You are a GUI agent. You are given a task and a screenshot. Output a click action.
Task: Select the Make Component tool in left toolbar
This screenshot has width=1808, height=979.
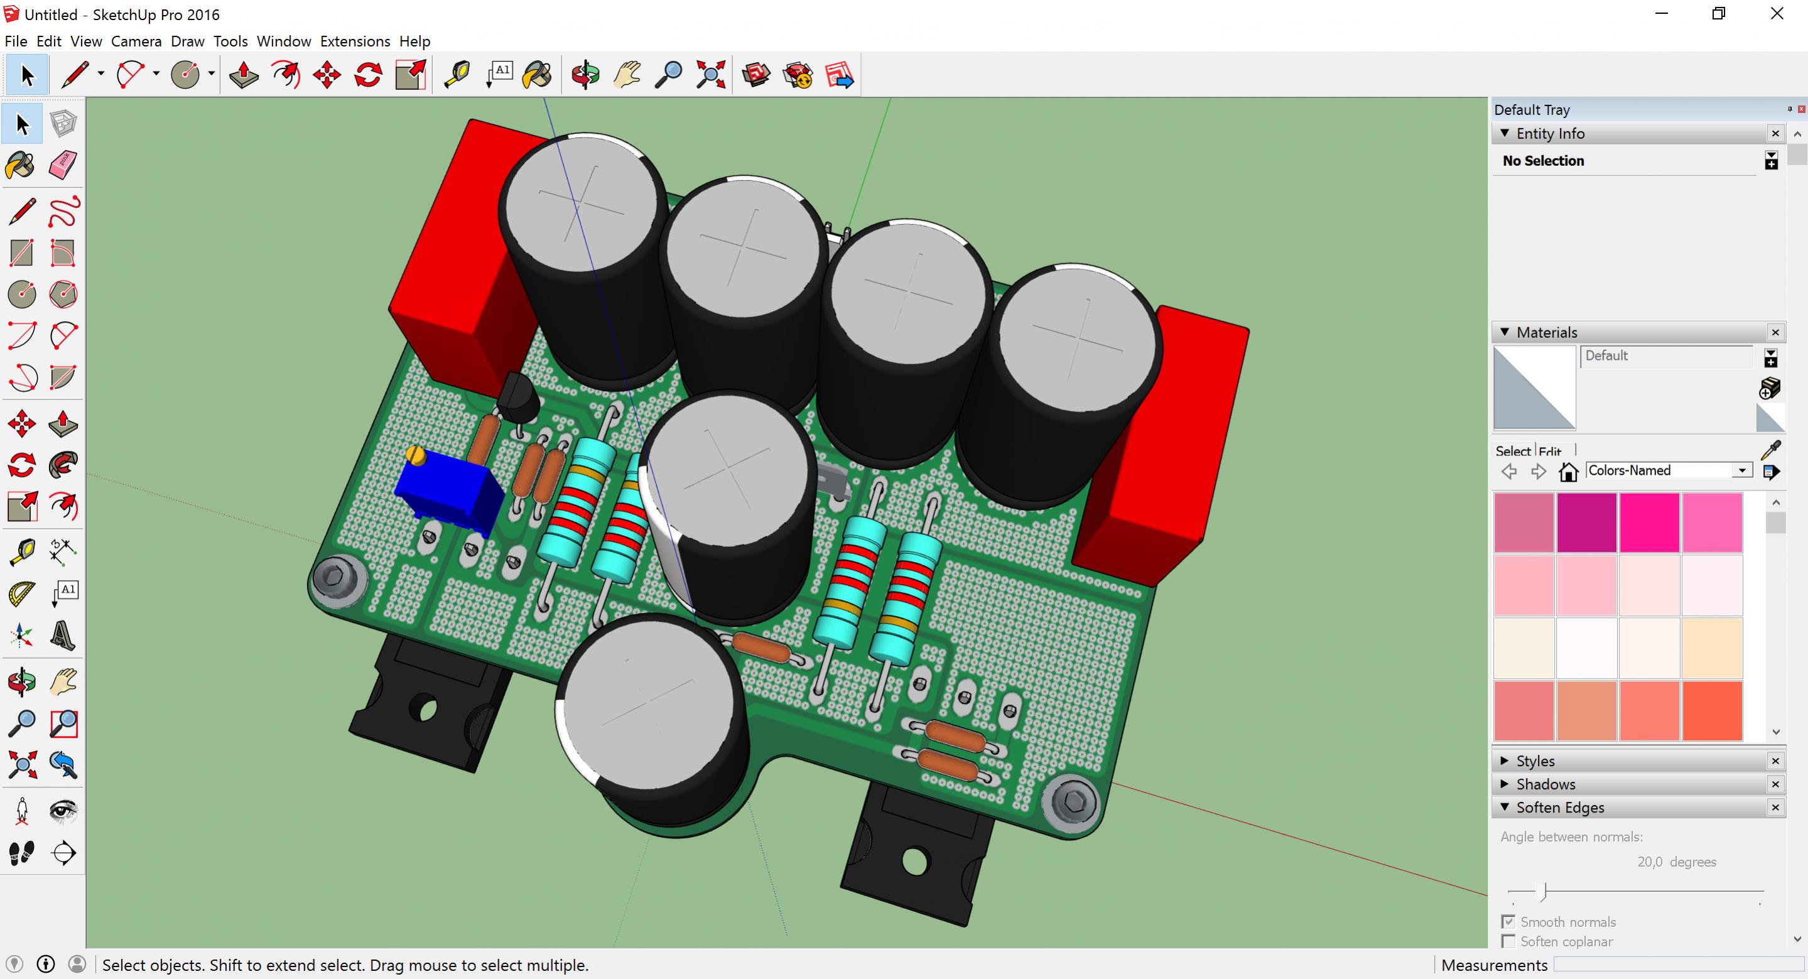tap(63, 124)
